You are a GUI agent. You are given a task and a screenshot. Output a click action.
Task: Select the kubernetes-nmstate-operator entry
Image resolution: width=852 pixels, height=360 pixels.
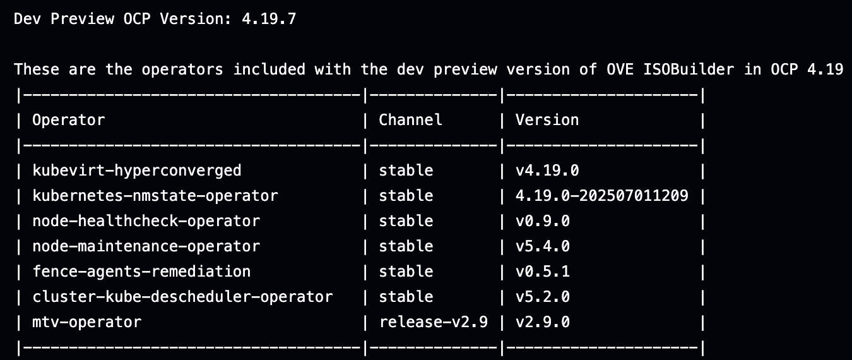tap(155, 196)
